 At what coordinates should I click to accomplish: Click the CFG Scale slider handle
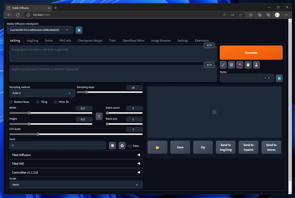click(38, 134)
